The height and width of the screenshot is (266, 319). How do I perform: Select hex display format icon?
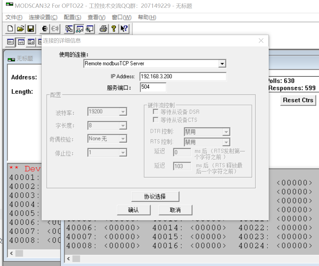(31, 42)
